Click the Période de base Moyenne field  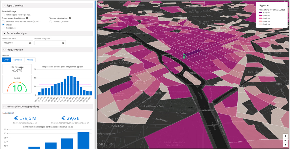18,43
